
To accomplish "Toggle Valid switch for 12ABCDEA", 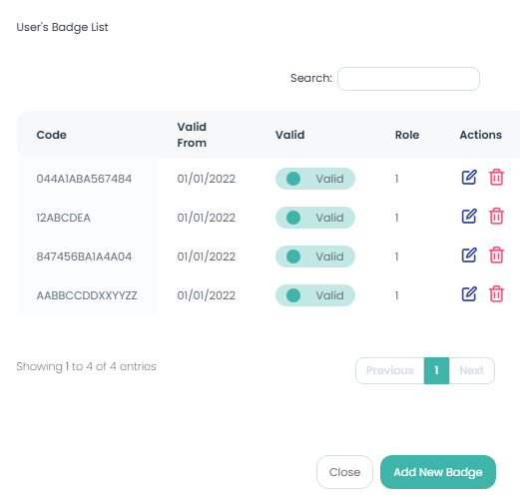I will coord(315,218).
